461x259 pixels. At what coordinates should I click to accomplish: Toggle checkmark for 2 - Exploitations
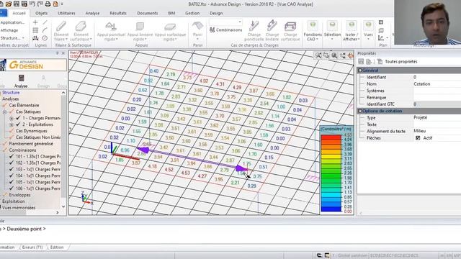[x=18, y=124]
